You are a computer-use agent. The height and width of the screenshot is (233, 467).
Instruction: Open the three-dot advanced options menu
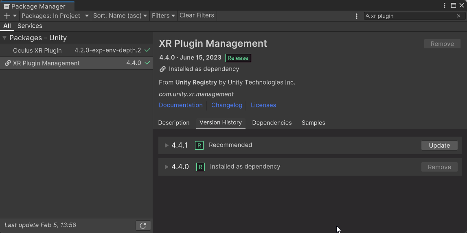(x=357, y=16)
